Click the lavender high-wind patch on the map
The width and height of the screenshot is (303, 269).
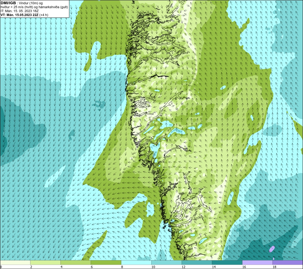pos(272,249)
